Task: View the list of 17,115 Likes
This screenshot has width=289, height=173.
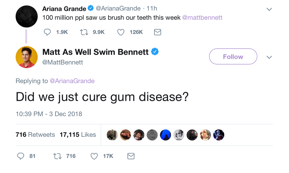Action: (x=78, y=135)
